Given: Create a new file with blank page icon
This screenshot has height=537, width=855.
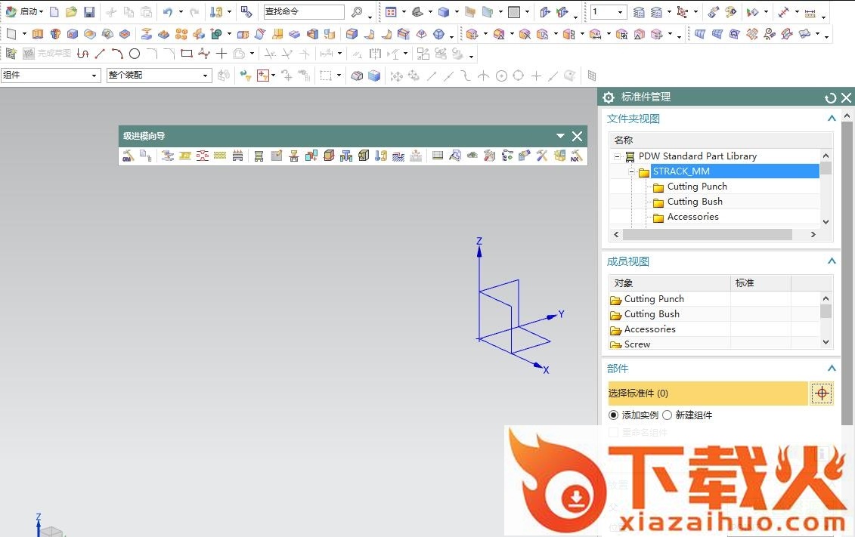Looking at the screenshot, I should pos(54,12).
